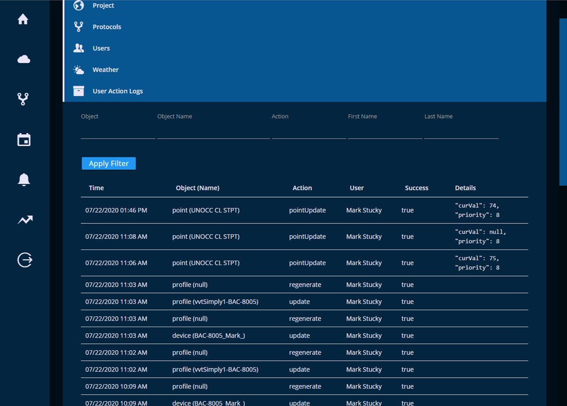Click the Success column header

(x=416, y=188)
